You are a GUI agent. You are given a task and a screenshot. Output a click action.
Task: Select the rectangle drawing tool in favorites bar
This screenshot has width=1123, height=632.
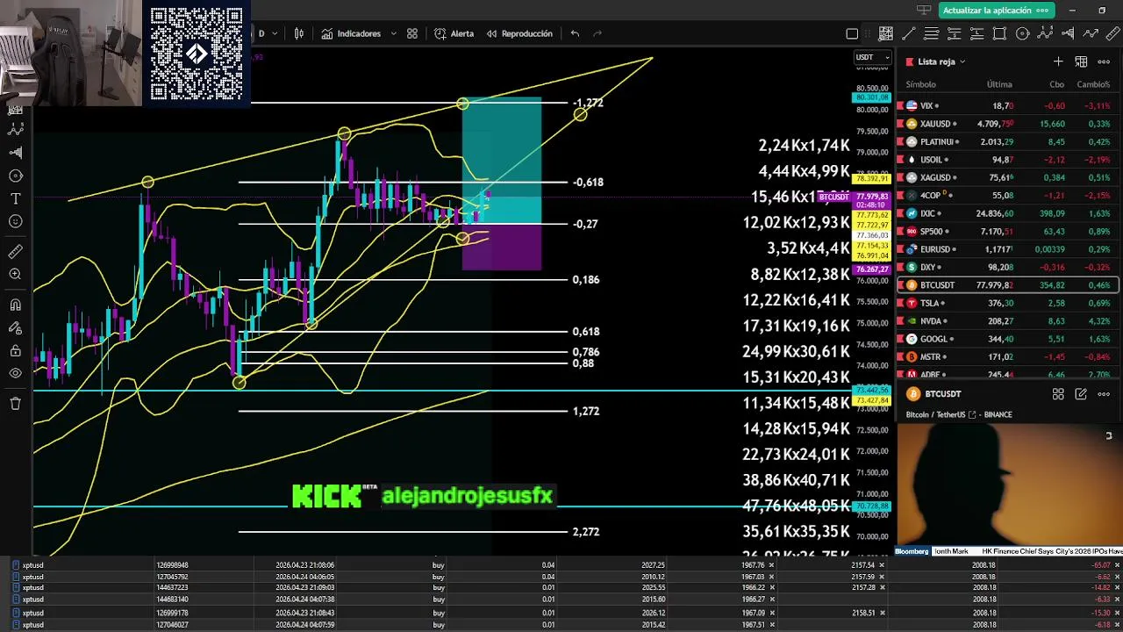click(x=1000, y=33)
